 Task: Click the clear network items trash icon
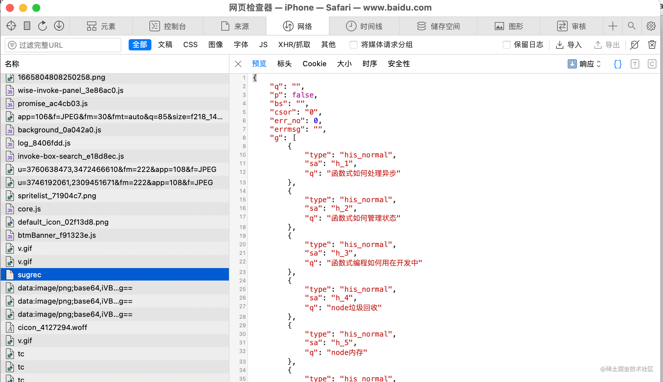tap(652, 45)
